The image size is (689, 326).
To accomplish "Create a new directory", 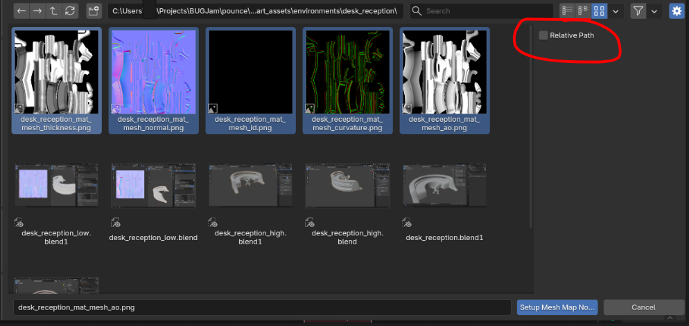I will pyautogui.click(x=94, y=11).
